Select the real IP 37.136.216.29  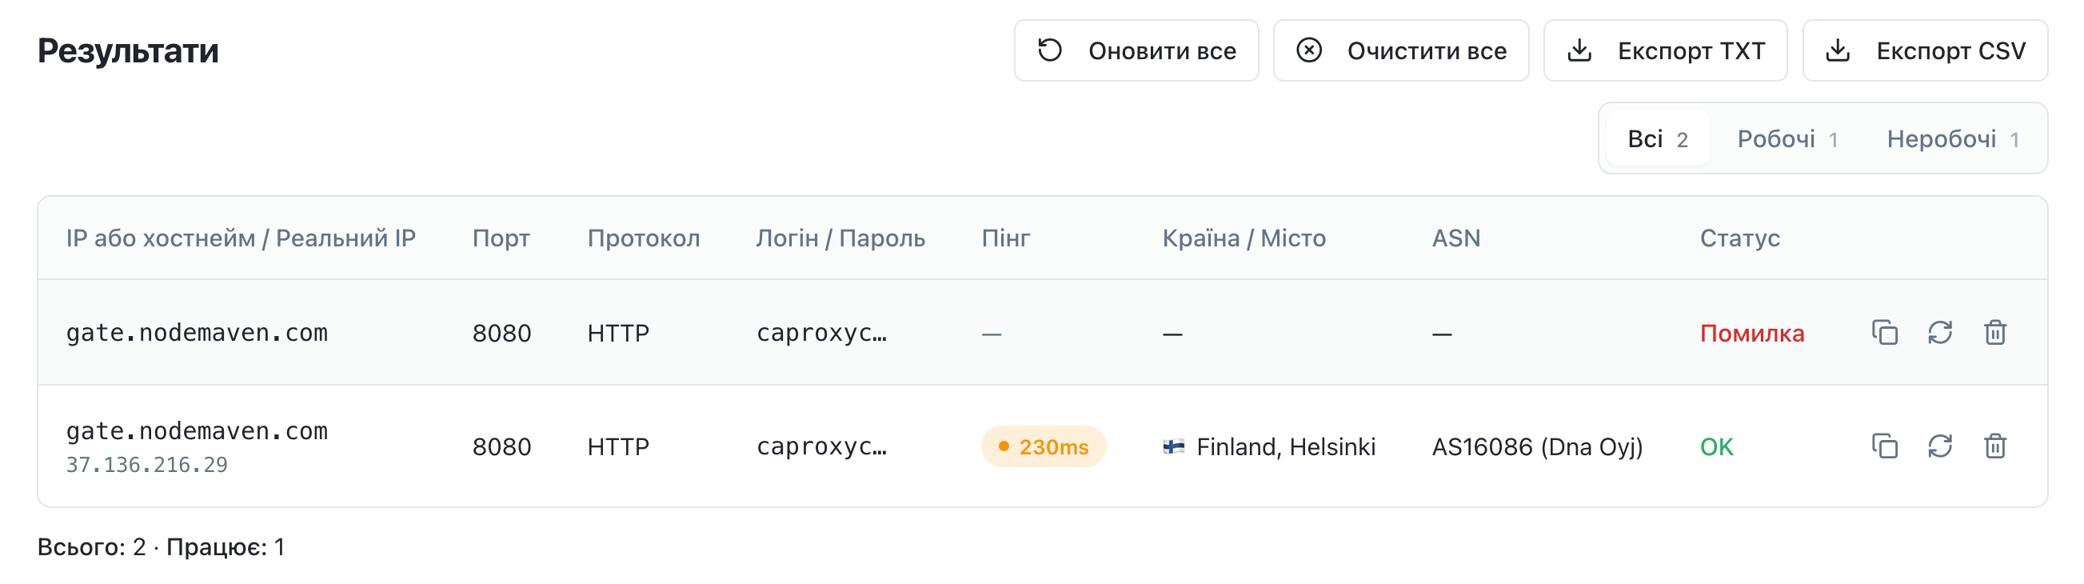pos(146,465)
